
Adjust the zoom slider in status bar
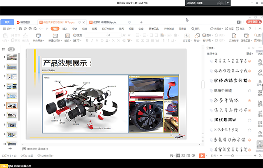tap(232, 156)
